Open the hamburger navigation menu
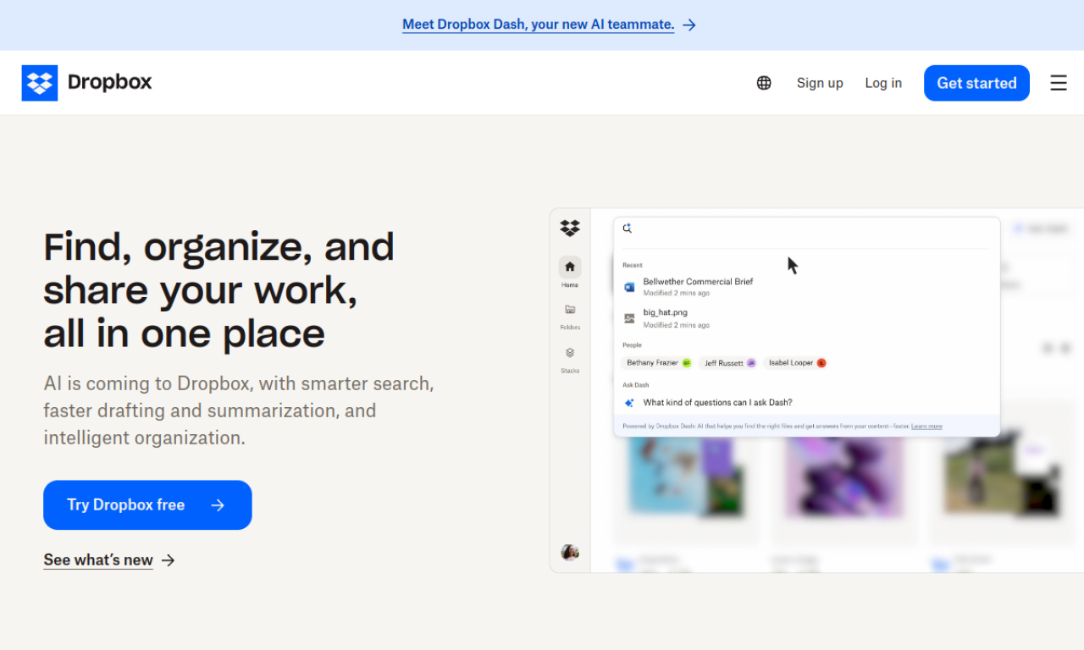This screenshot has width=1084, height=650. point(1058,83)
